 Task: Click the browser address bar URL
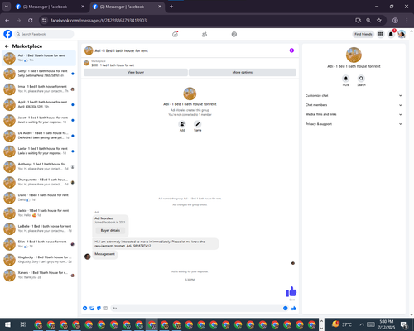tap(99, 21)
